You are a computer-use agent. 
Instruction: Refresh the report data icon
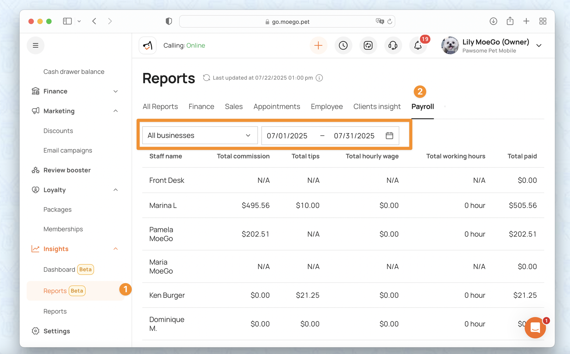[206, 78]
